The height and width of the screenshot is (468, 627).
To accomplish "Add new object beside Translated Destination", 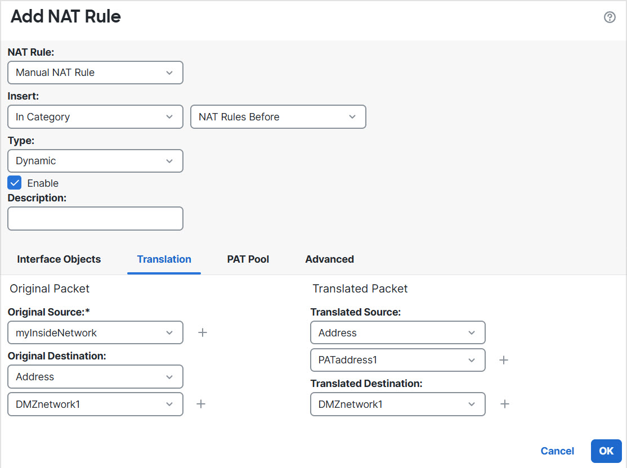I will 505,404.
